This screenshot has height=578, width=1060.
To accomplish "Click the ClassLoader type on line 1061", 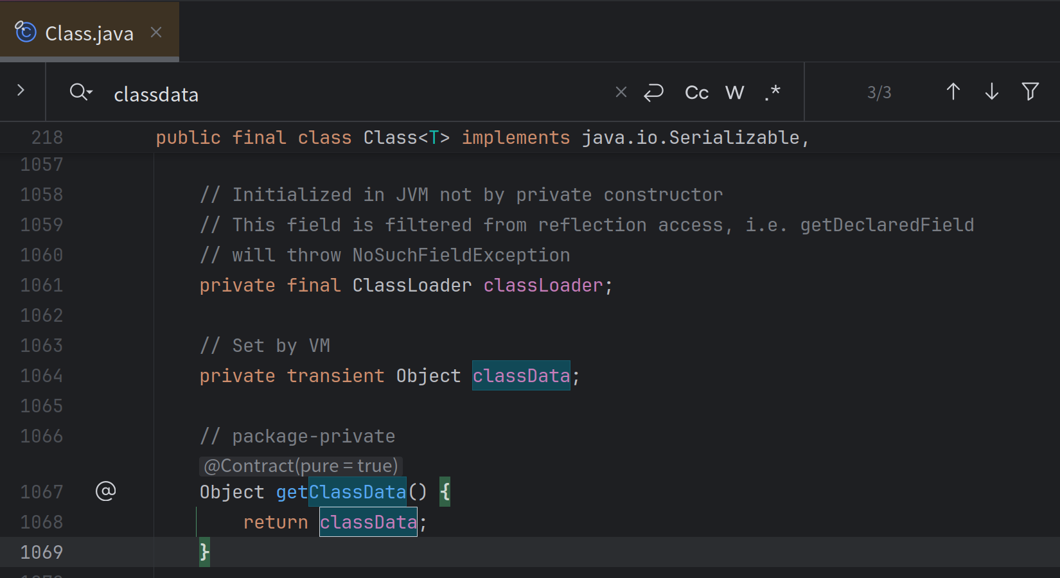I will pos(412,285).
